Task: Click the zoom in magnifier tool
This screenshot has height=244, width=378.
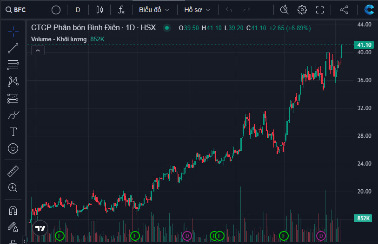Action: click(x=13, y=187)
